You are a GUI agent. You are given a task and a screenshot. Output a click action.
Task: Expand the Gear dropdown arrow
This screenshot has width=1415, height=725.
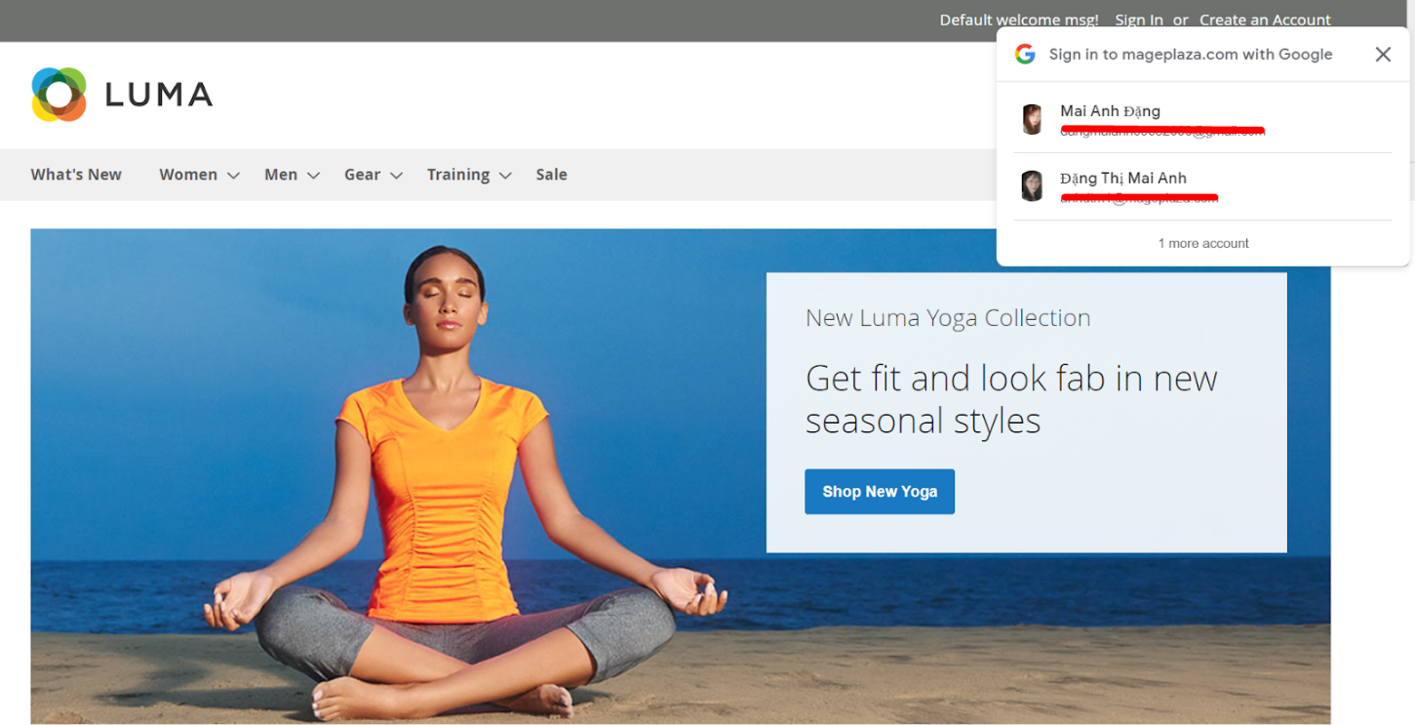click(x=396, y=176)
